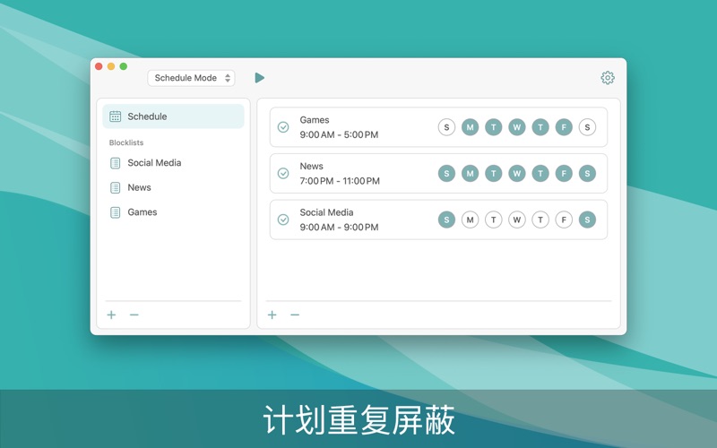Disable Sunday for the News schedule
The height and width of the screenshot is (448, 717).
click(x=446, y=173)
